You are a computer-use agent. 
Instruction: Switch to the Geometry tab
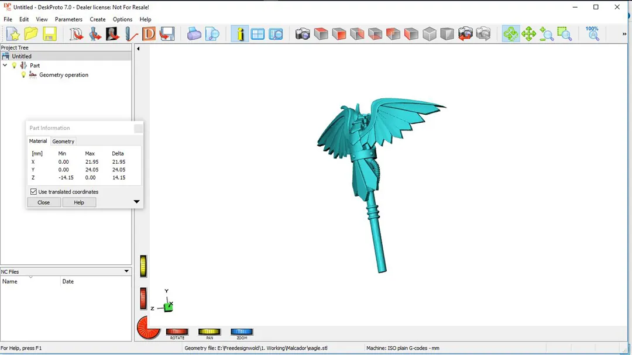click(63, 142)
